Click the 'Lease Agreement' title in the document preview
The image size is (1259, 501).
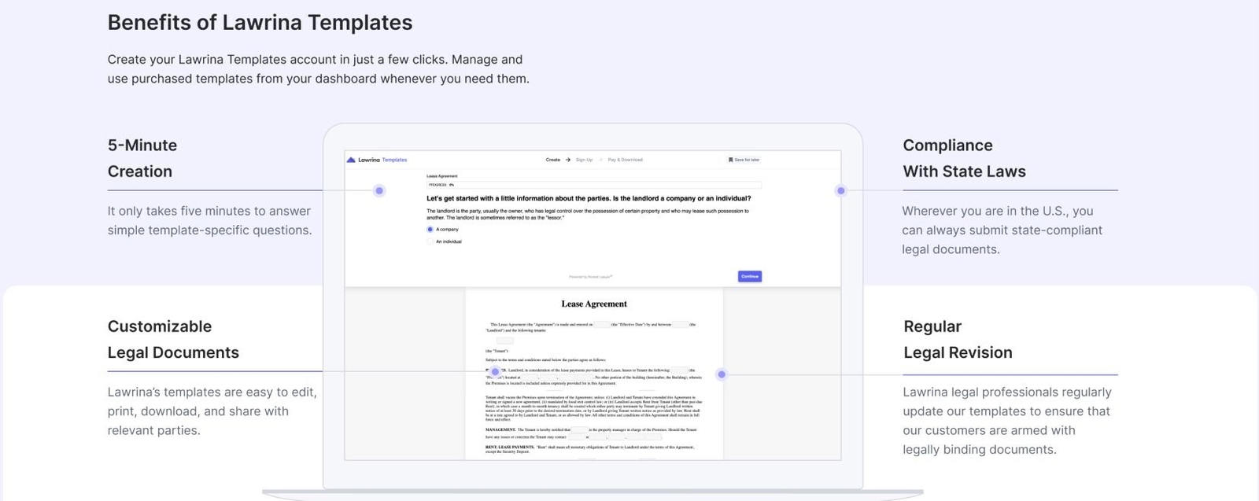coord(594,304)
